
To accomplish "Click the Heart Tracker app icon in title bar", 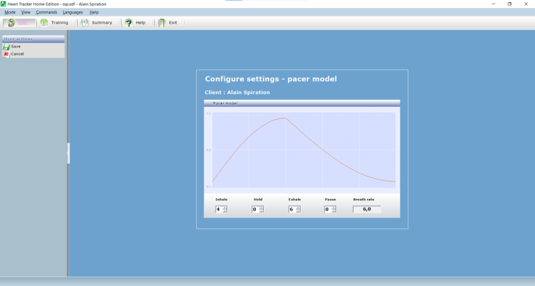I will (x=3, y=4).
